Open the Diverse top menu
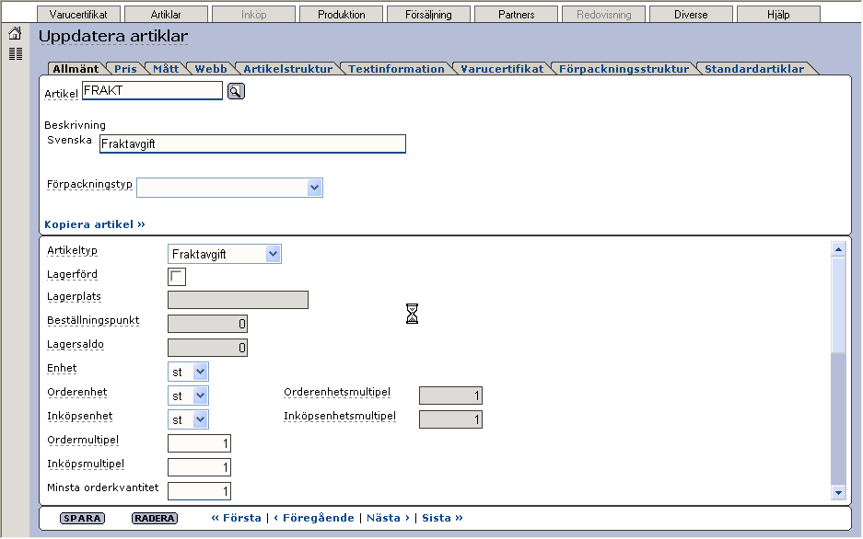863x539 pixels. (692, 15)
